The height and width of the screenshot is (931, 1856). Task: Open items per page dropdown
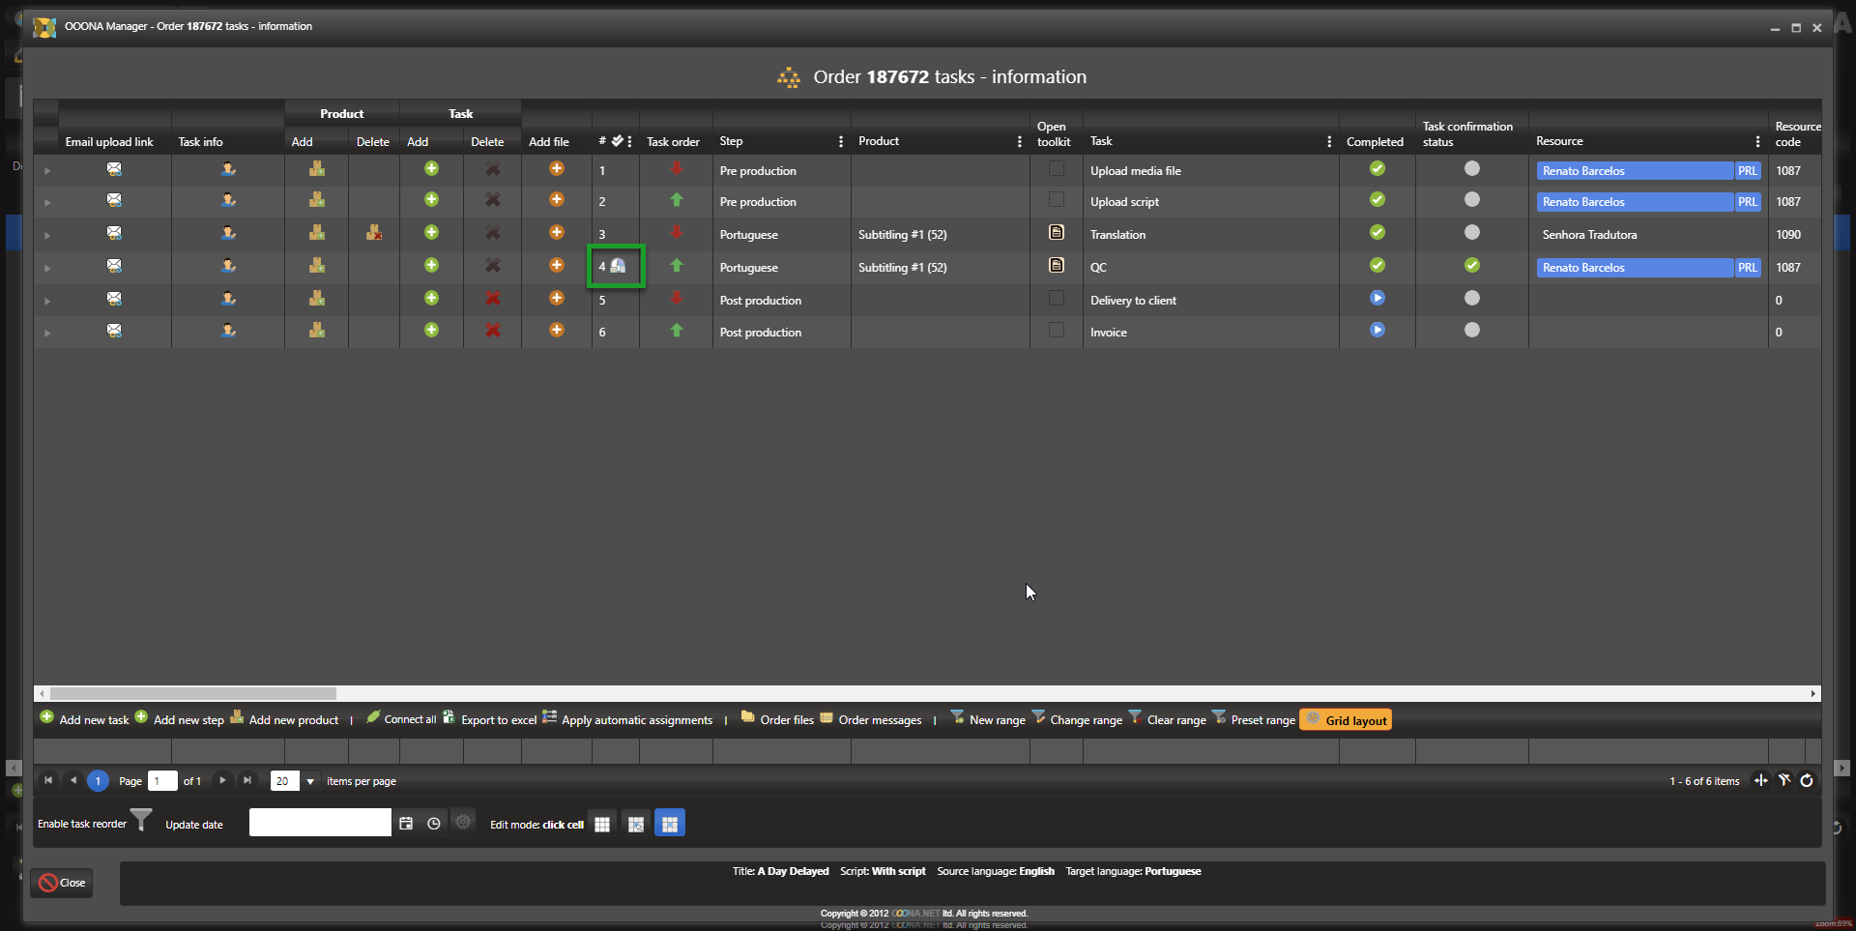(x=310, y=781)
